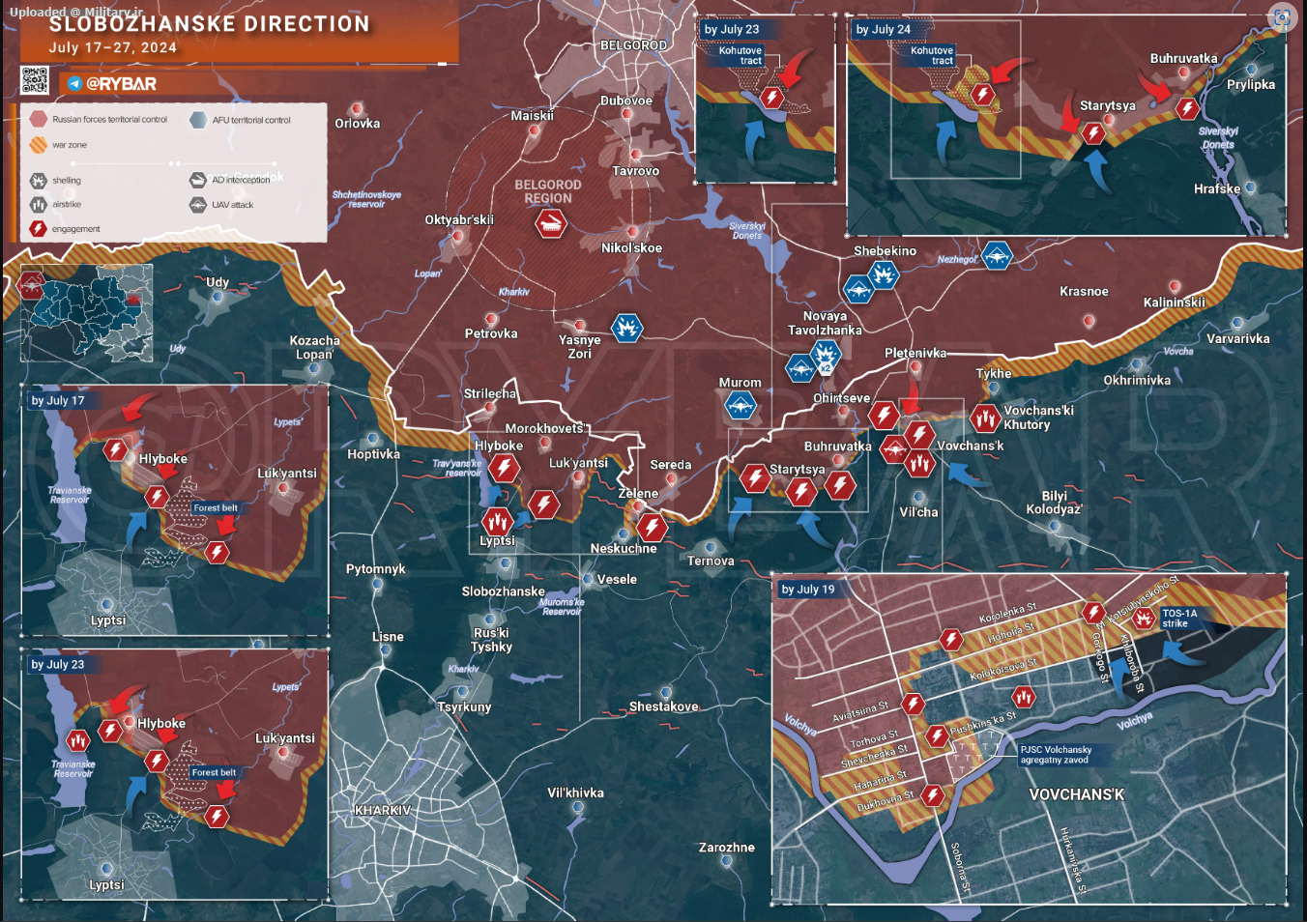The height and width of the screenshot is (922, 1307).
Task: Click the Kalininskii settlement marker
Action: pyautogui.click(x=1175, y=287)
